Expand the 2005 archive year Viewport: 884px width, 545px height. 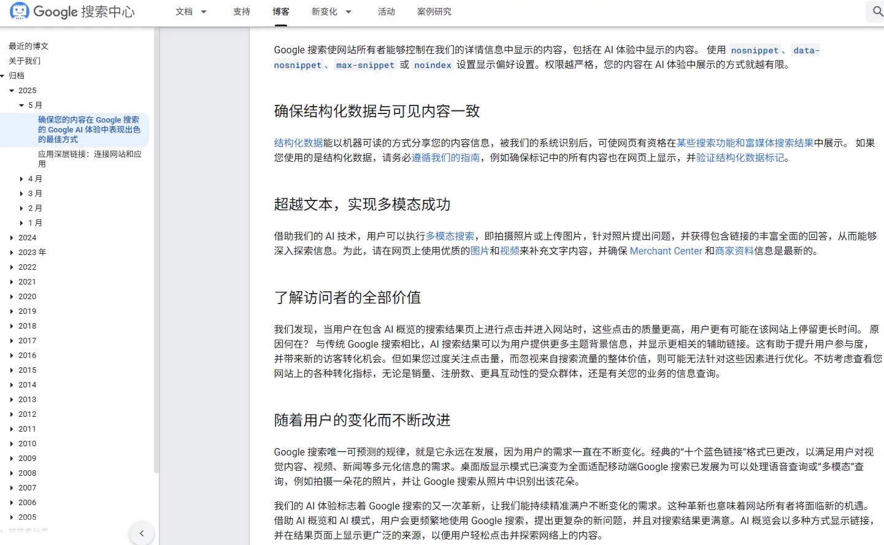pos(12,517)
